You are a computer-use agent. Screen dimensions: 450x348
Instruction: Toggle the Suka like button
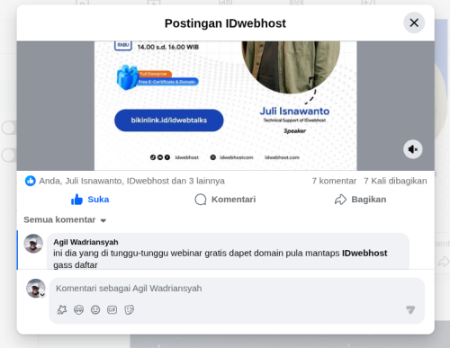[x=90, y=200]
